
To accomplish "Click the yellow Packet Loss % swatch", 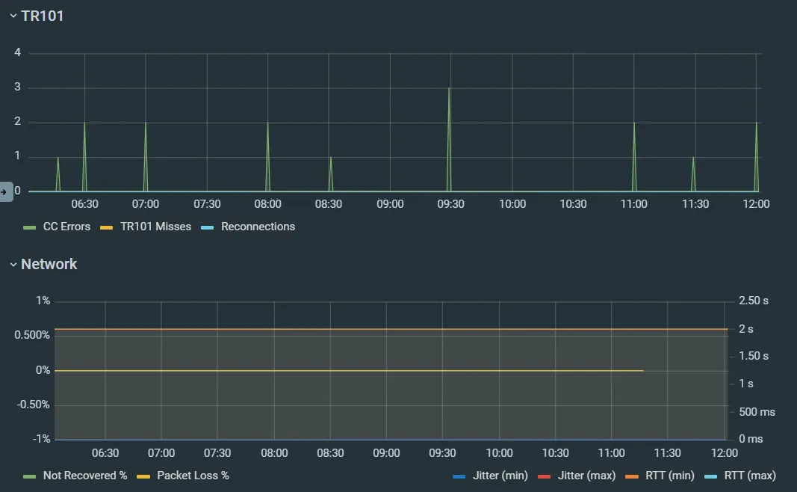I will coord(143,476).
